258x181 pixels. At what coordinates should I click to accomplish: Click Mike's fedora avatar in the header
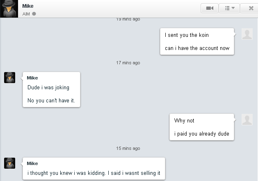[x=10, y=9]
